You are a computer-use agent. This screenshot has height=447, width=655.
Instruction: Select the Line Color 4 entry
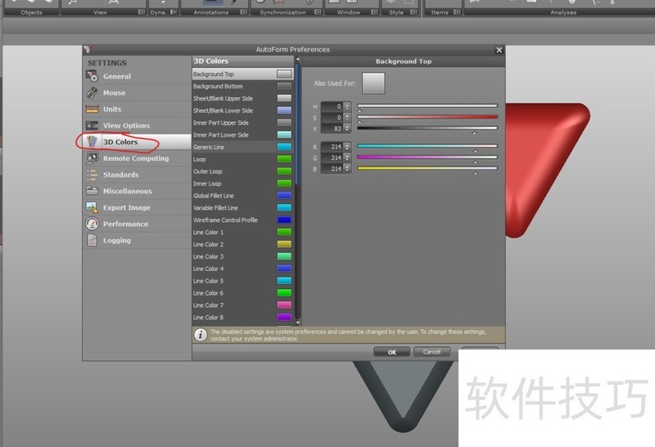point(242,269)
